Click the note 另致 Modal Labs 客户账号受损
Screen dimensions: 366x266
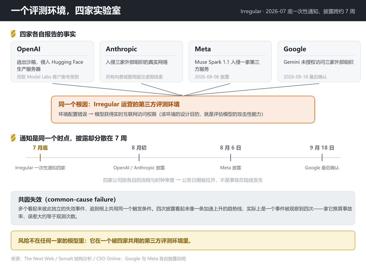point(48,77)
